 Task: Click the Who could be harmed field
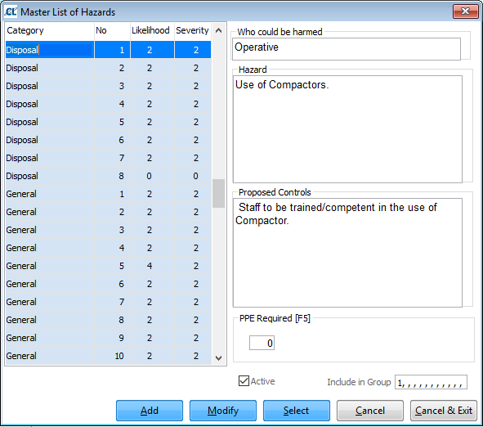[347, 49]
